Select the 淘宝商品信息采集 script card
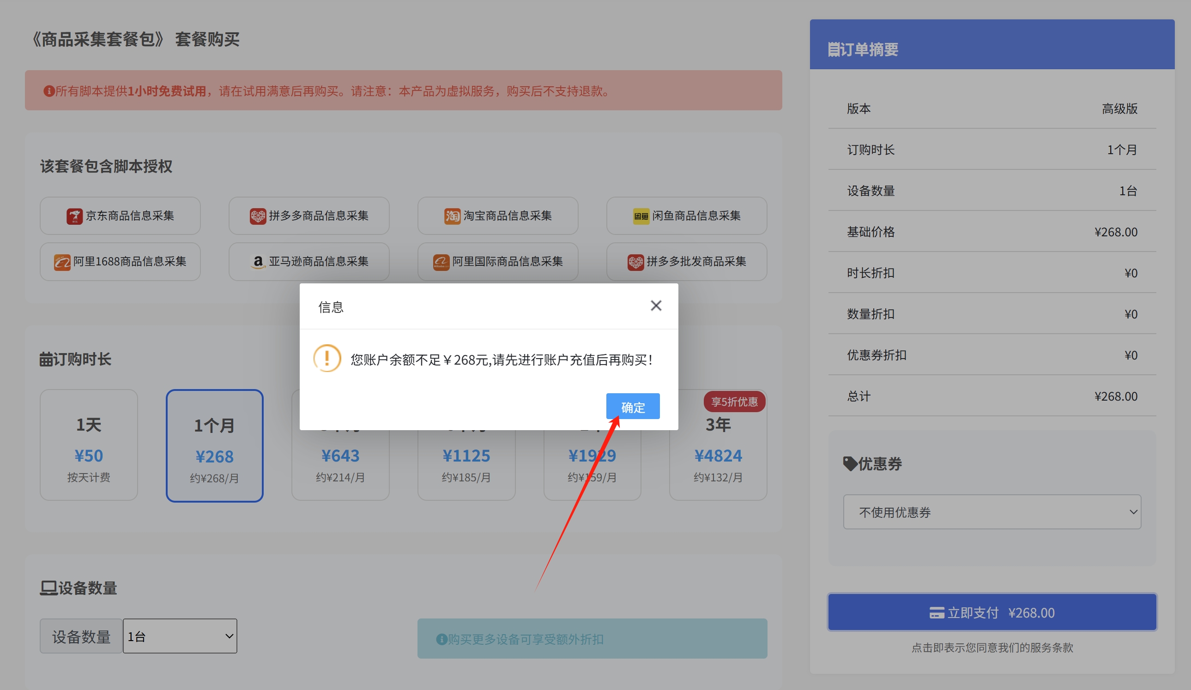This screenshot has width=1191, height=690. coord(498,216)
